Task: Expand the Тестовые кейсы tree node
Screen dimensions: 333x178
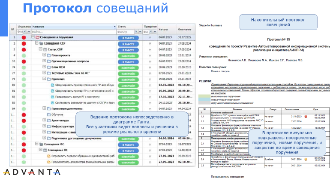Action: pos(44,74)
